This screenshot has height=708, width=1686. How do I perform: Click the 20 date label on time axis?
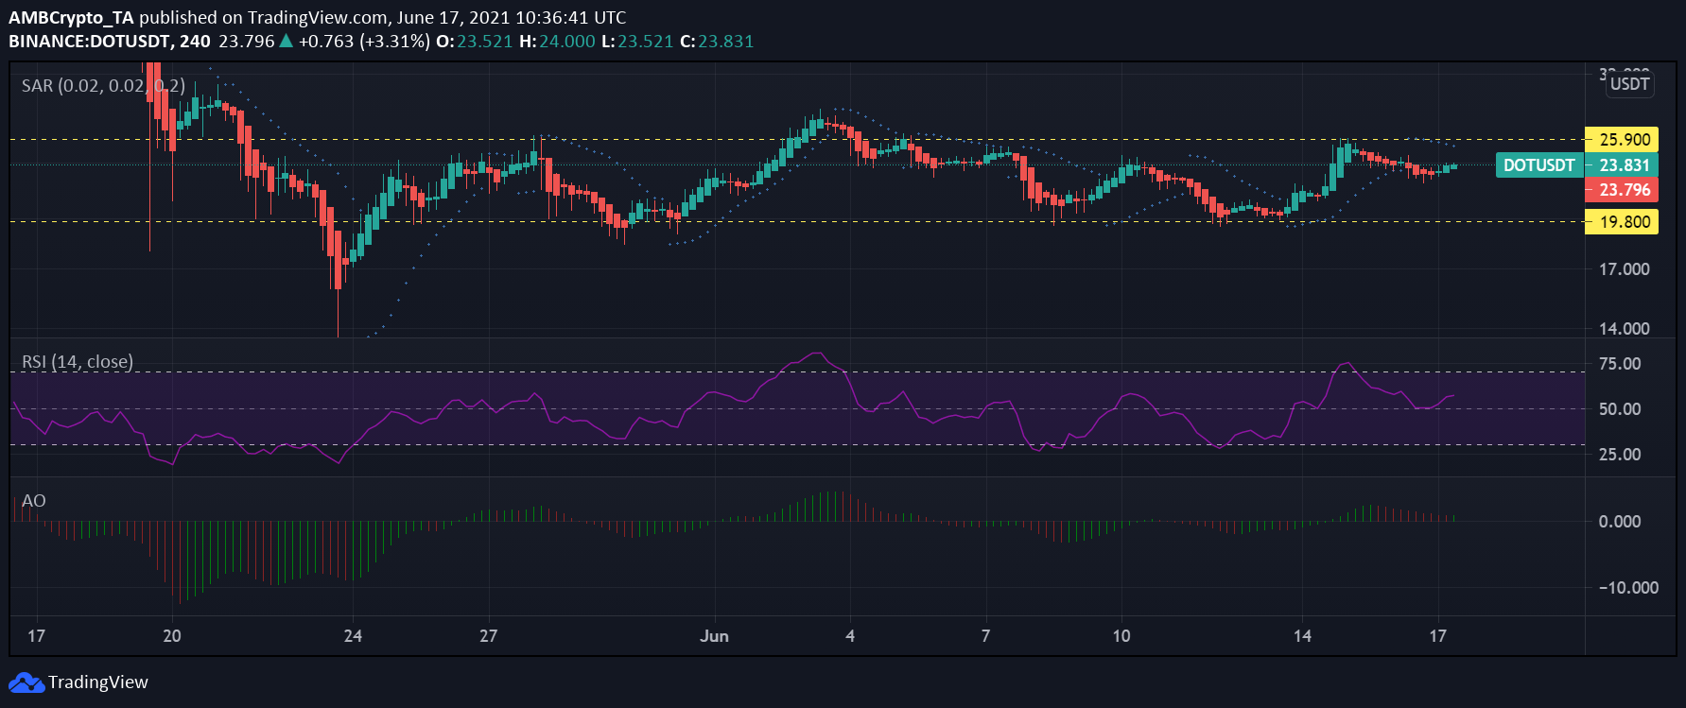click(x=172, y=636)
